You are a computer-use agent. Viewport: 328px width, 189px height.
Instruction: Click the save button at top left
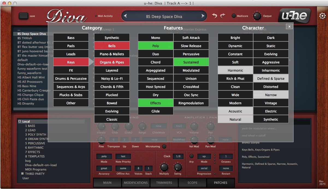pyautogui.click(x=23, y=16)
